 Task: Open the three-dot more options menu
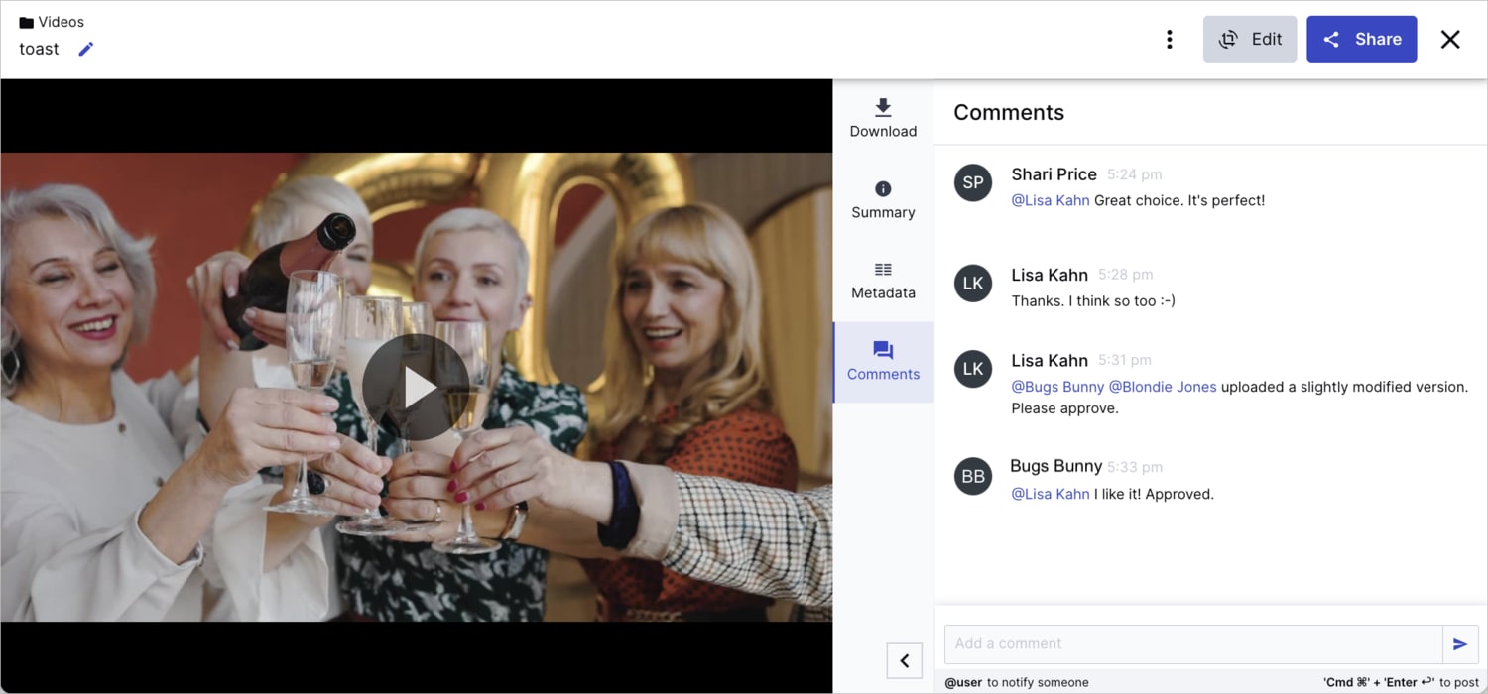(x=1170, y=40)
